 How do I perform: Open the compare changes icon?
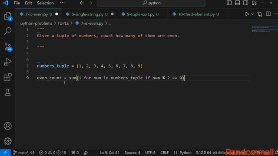260,14
